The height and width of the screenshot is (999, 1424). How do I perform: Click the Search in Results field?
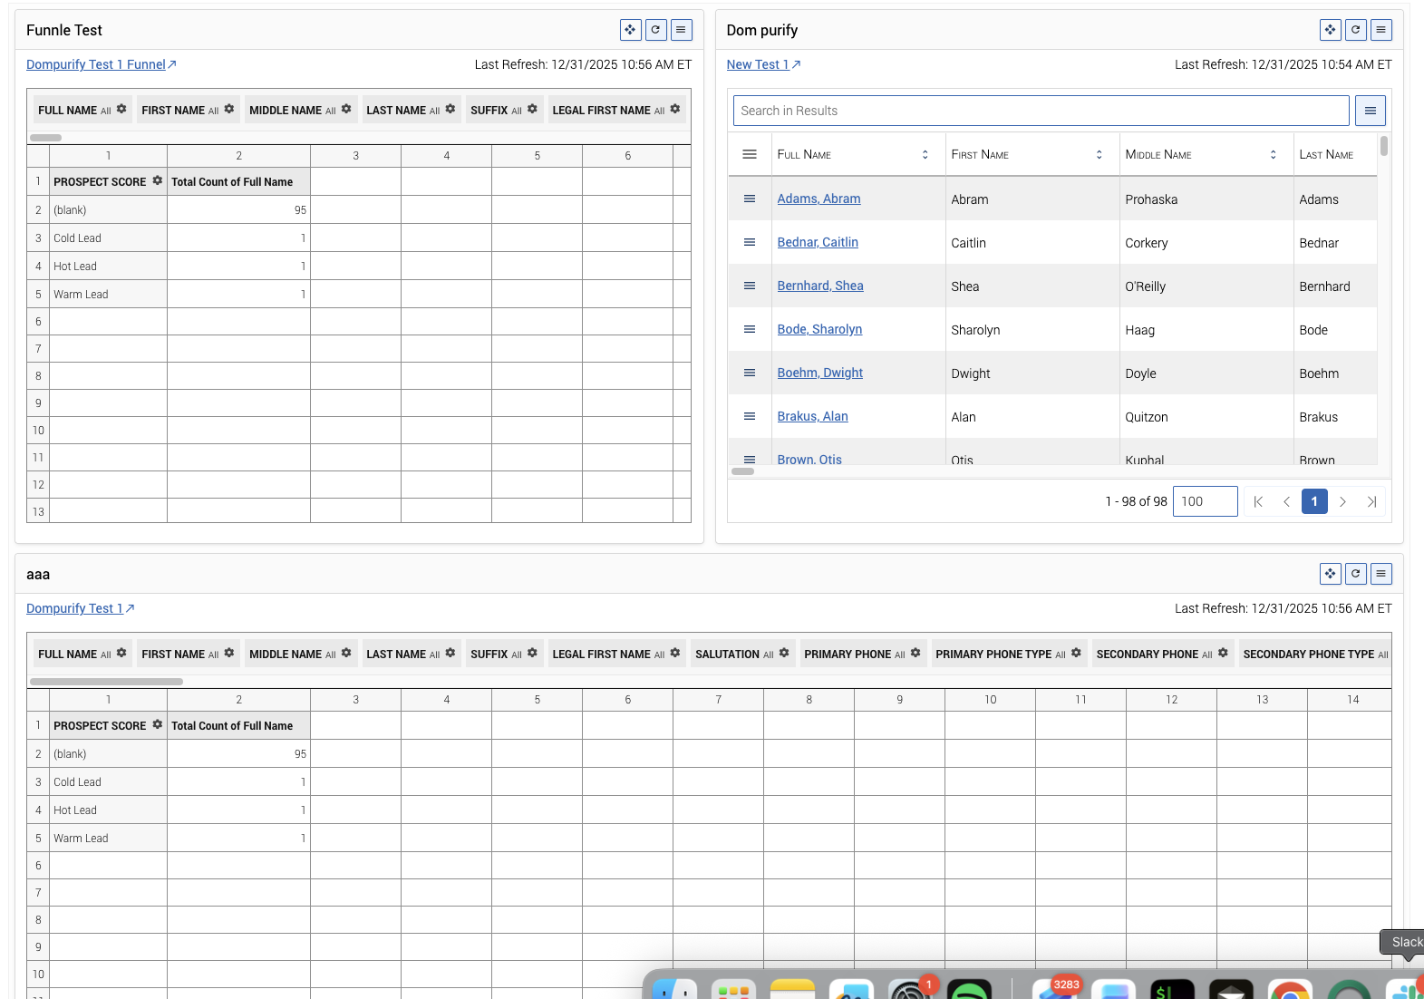pos(1040,111)
